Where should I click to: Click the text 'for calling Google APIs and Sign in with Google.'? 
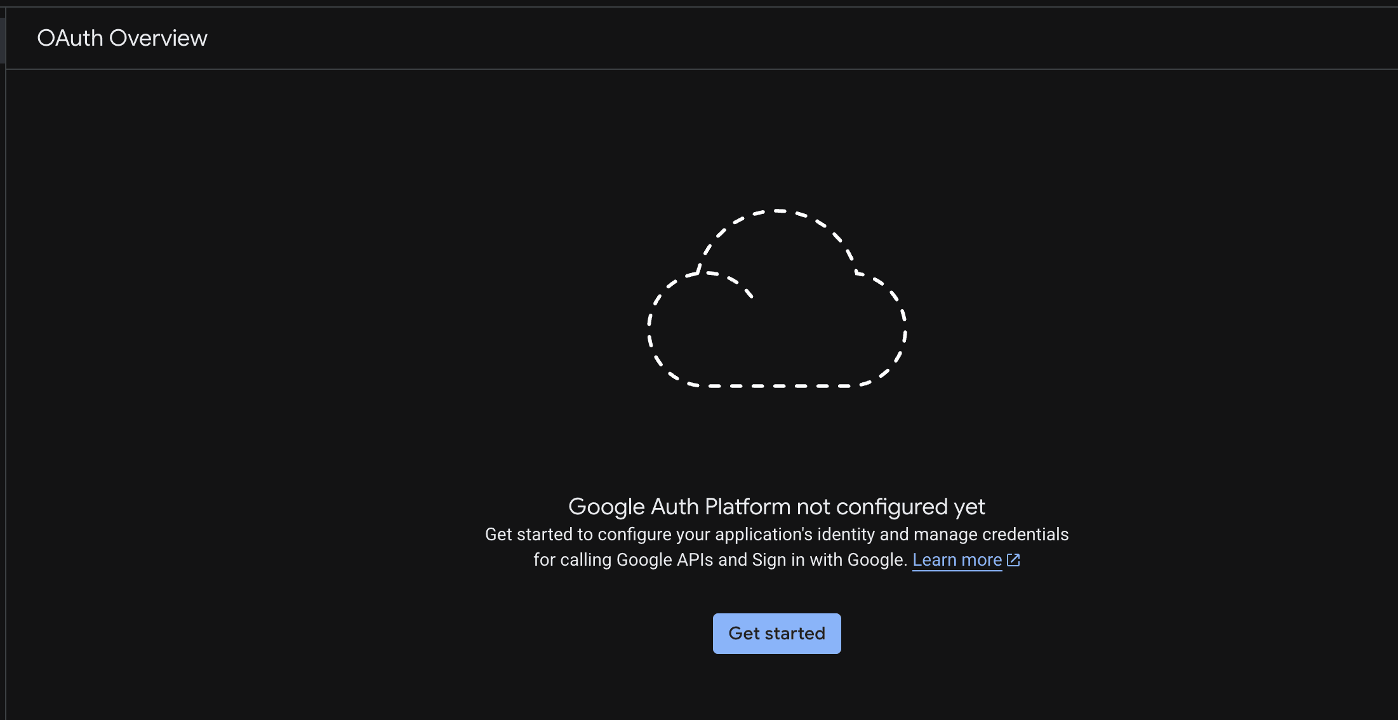click(x=721, y=560)
